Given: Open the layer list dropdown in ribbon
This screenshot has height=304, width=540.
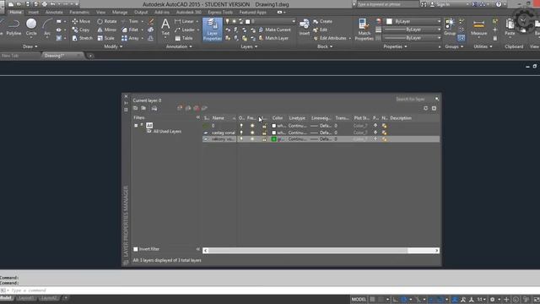Looking at the screenshot, I should point(294,21).
